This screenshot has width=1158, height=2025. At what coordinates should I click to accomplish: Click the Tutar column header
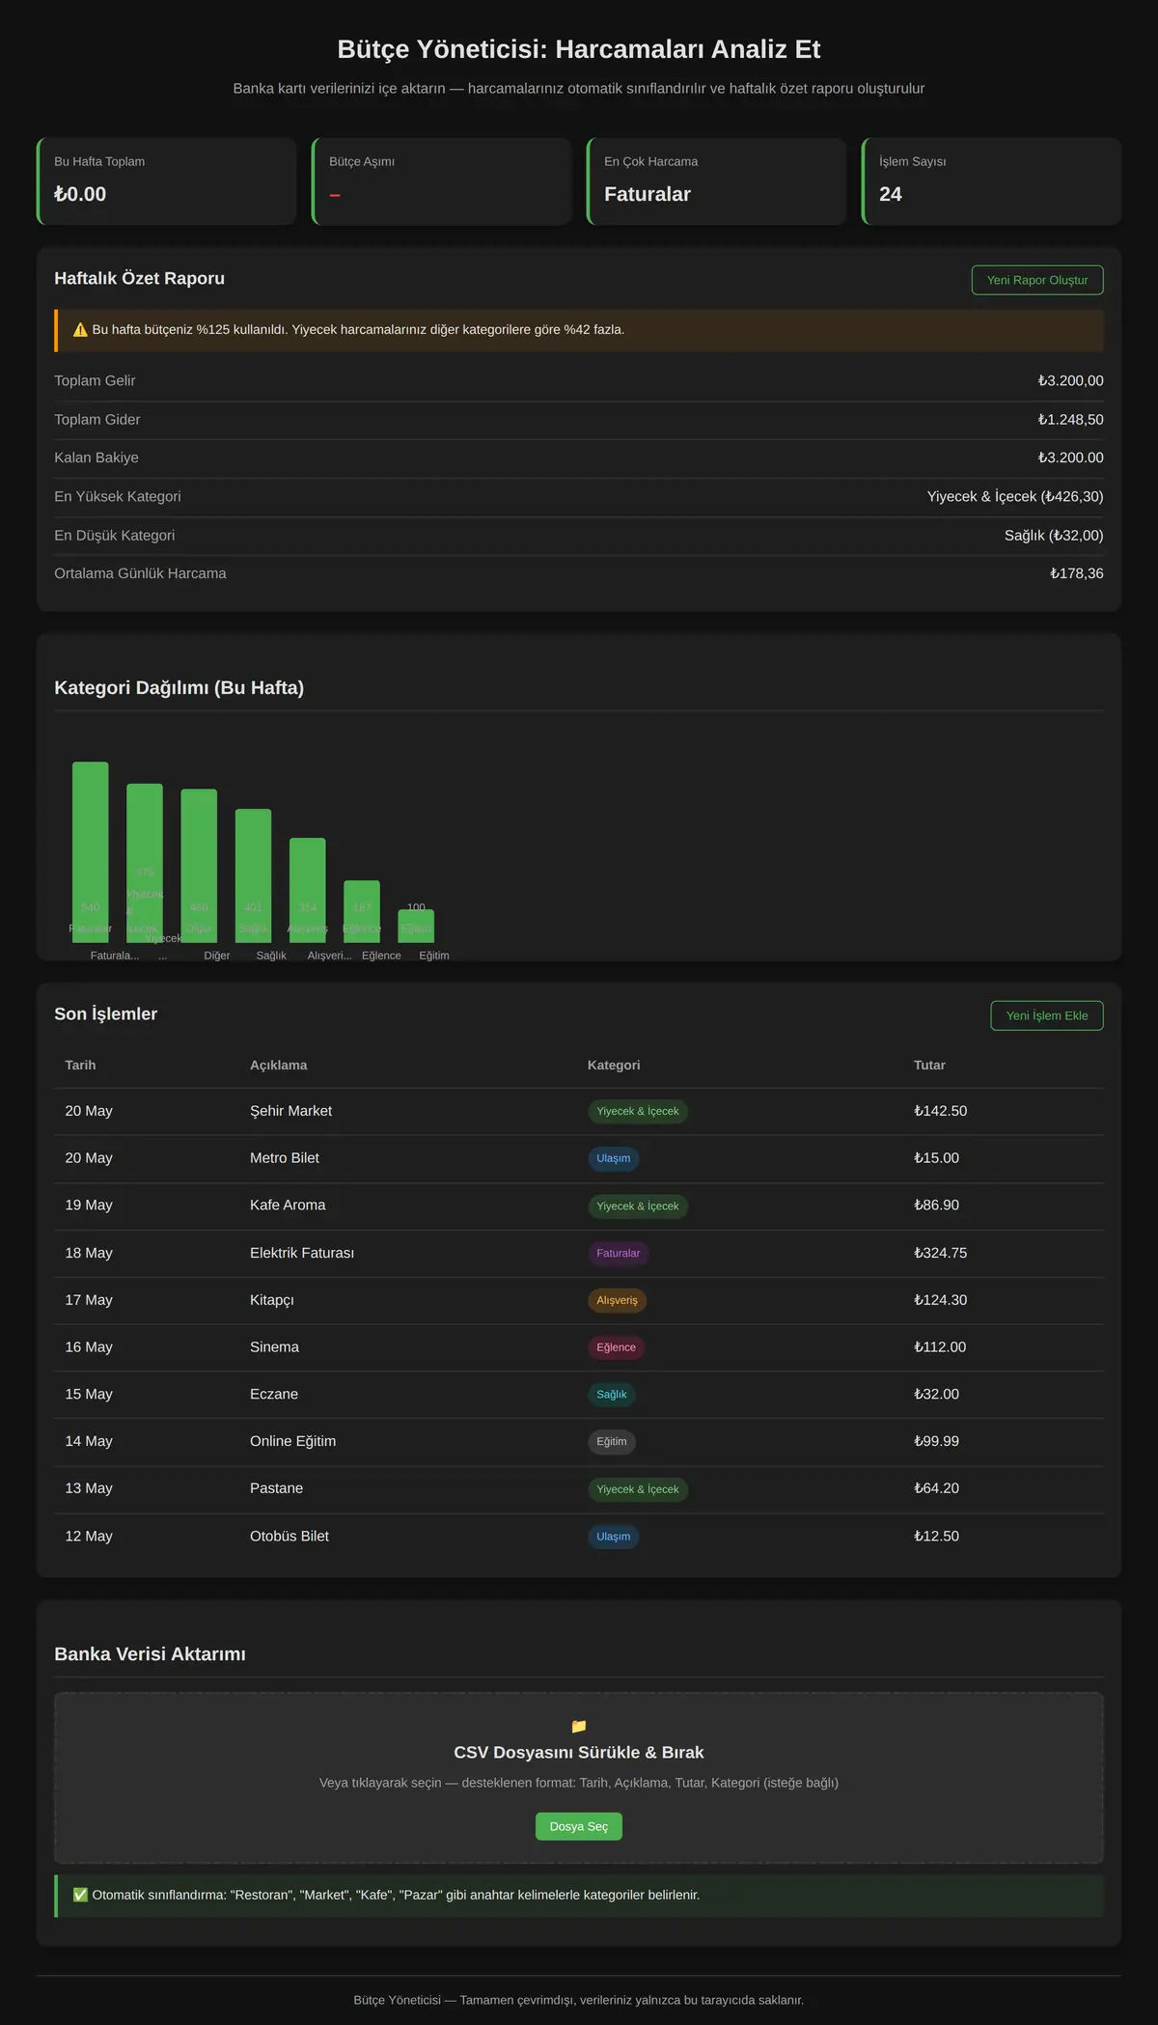coord(929,1065)
